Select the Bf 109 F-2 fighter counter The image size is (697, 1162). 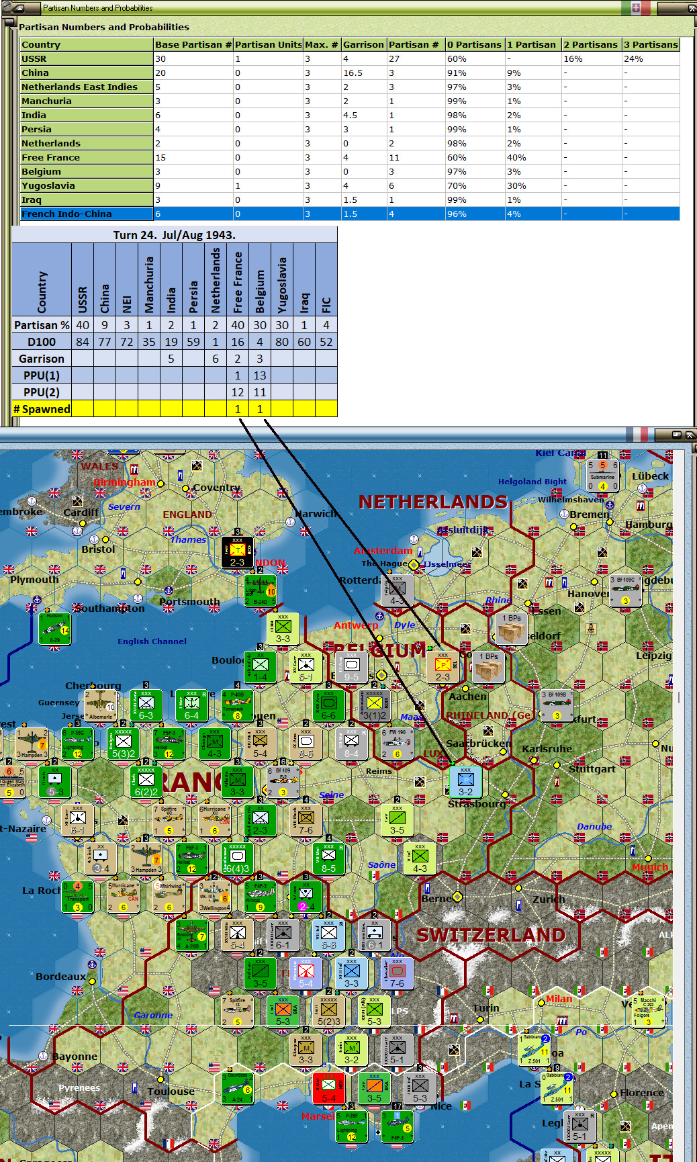coord(283,783)
